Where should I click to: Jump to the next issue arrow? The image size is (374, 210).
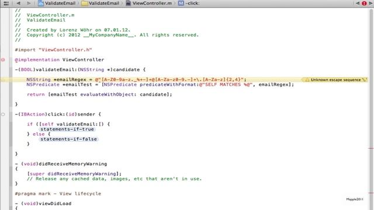click(x=371, y=3)
